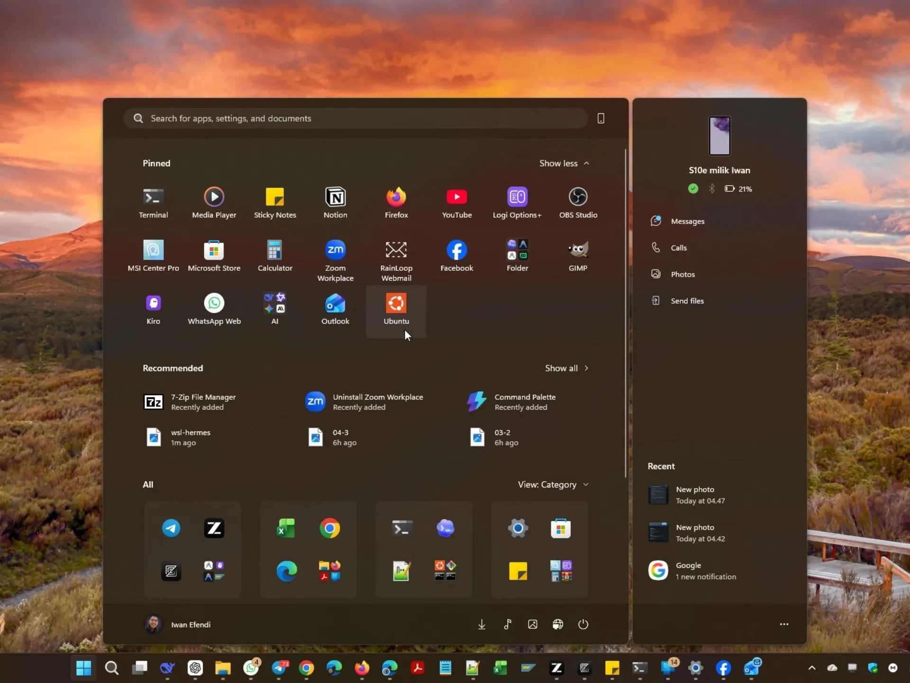Open the YouTube pinned app
Viewport: 910px width, 683px height.
[x=456, y=203]
